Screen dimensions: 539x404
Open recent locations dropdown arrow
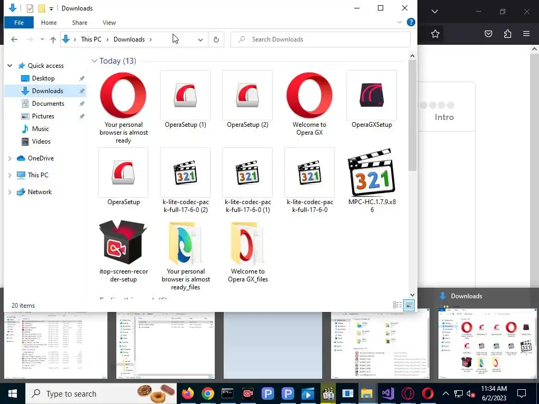tap(42, 39)
